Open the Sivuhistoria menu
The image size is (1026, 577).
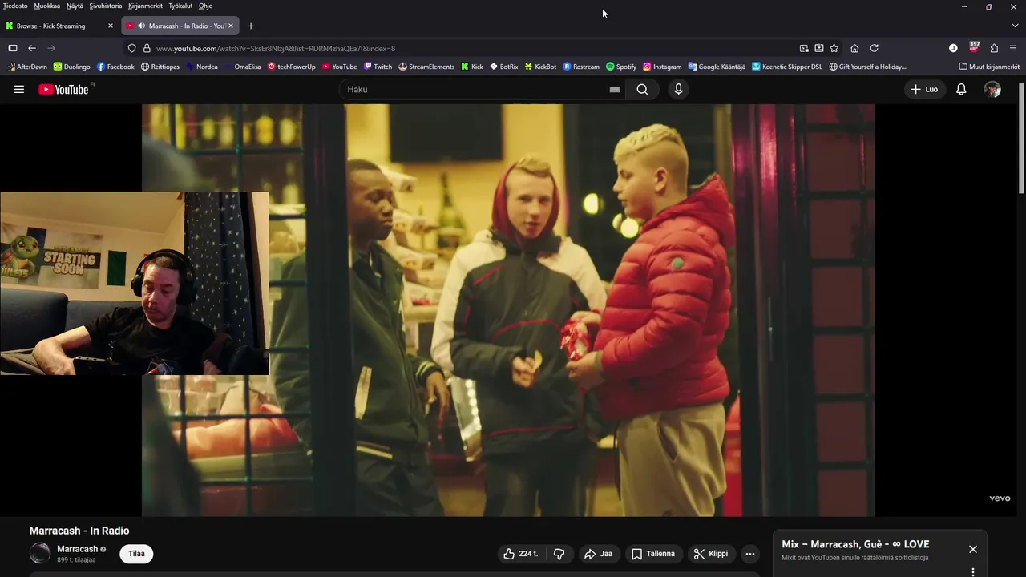106,6
